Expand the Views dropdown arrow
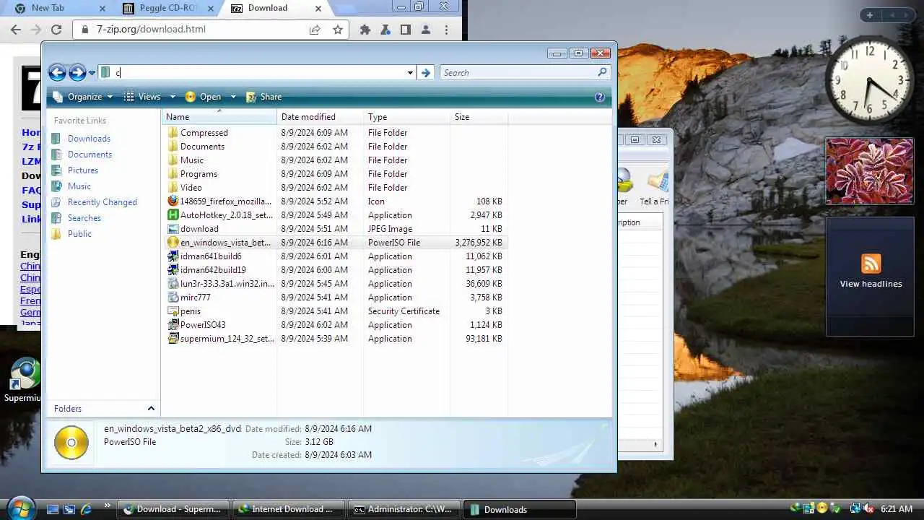Viewport: 924px width, 520px height. point(173,97)
